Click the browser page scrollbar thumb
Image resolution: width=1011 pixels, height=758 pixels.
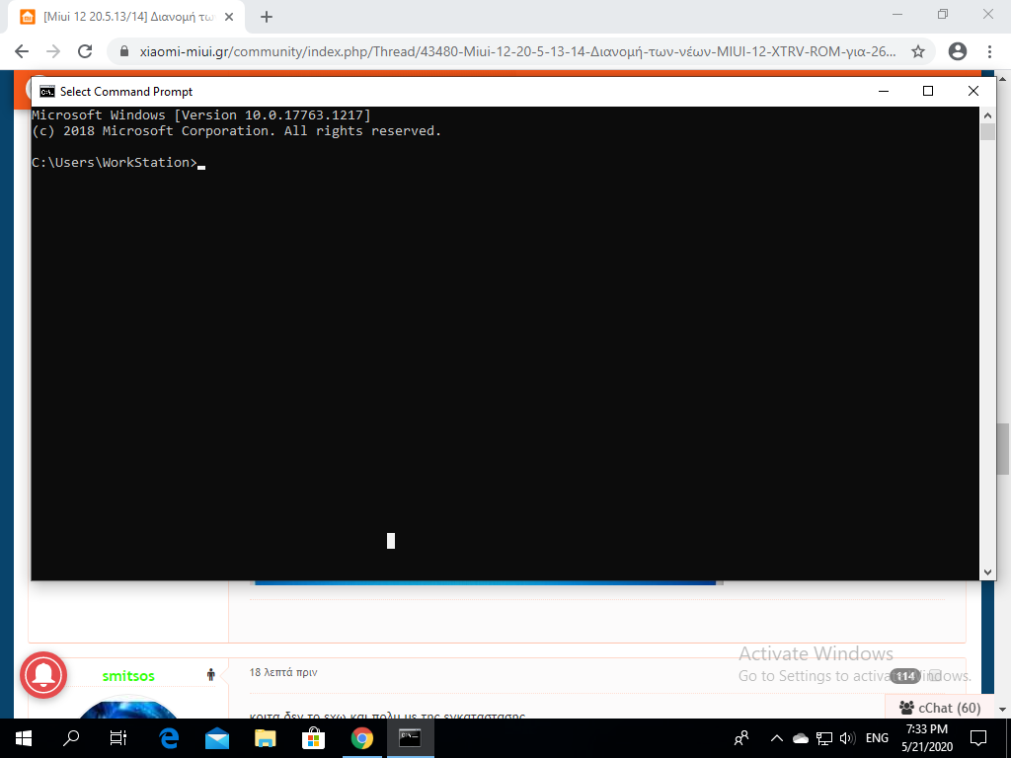1003,449
